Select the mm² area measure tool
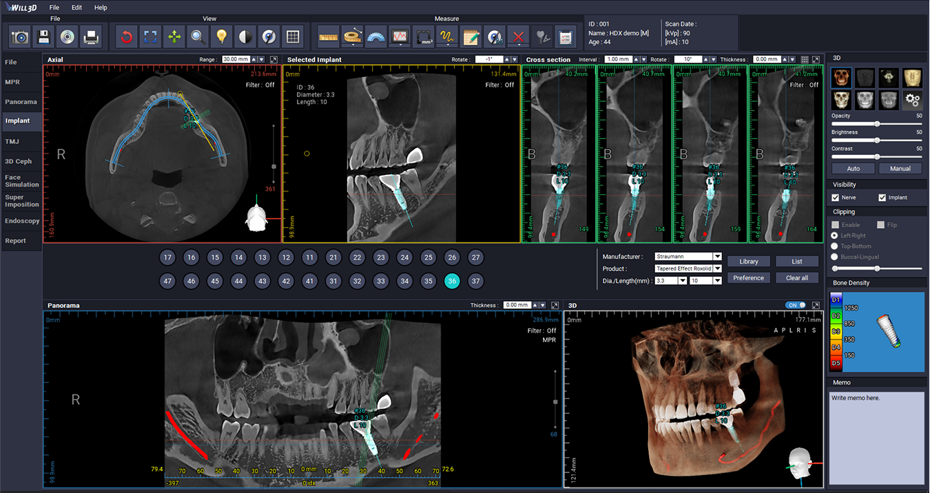Image resolution: width=930 pixels, height=493 pixels. (x=424, y=36)
